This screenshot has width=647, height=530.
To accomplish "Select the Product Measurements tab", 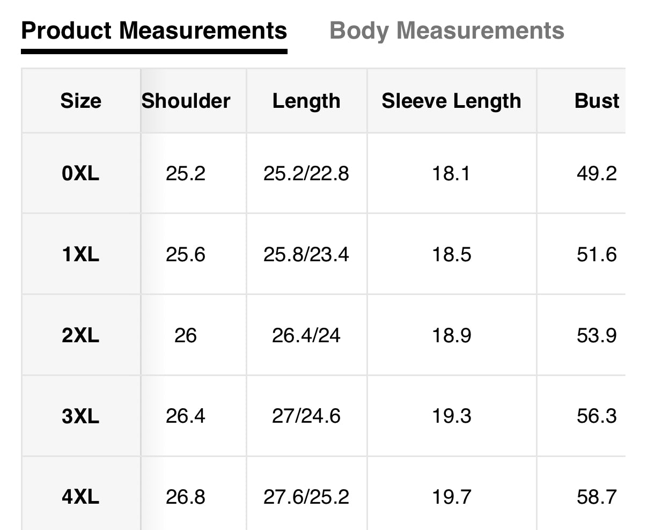I will pyautogui.click(x=154, y=31).
